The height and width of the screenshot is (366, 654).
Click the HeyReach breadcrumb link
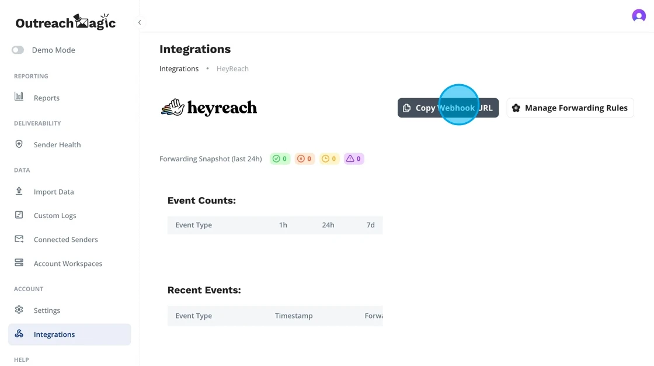(232, 68)
